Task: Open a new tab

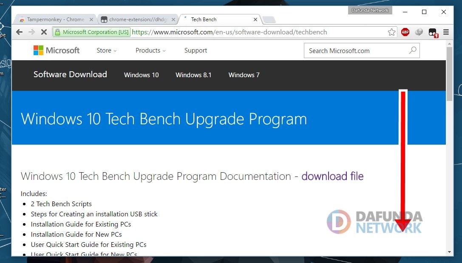Action: (x=269, y=20)
